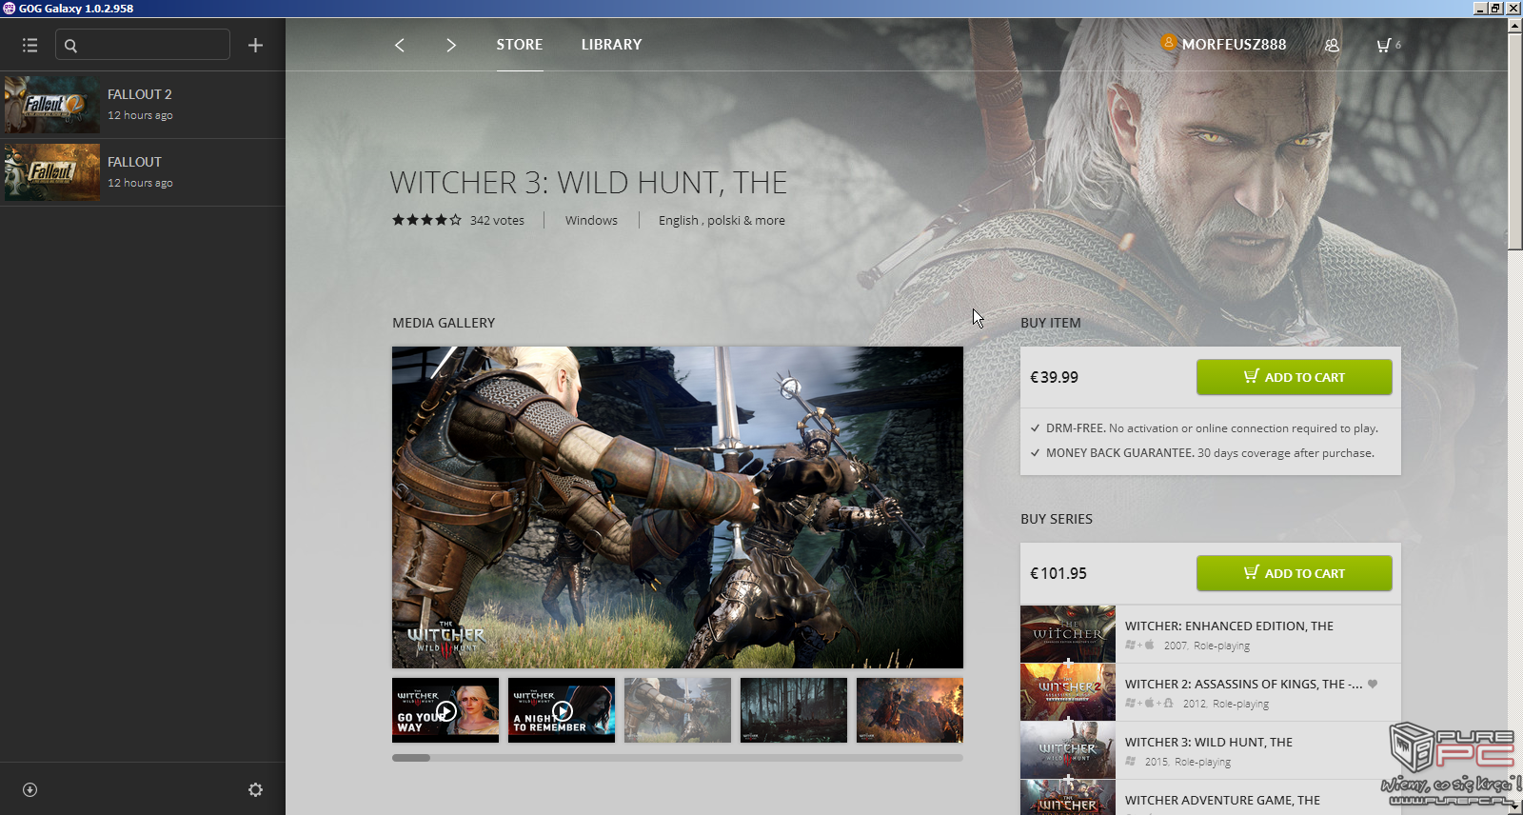The height and width of the screenshot is (815, 1523).
Task: Click the plus add game icon
Action: click(255, 45)
